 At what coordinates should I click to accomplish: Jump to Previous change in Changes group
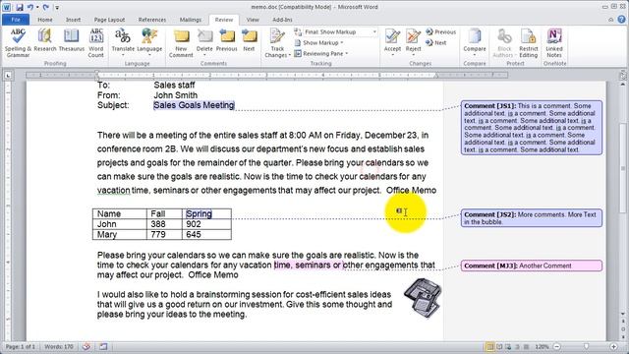tap(440, 31)
